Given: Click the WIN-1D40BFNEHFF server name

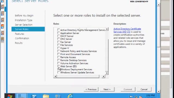Looking at the screenshot, I should click(x=139, y=2).
